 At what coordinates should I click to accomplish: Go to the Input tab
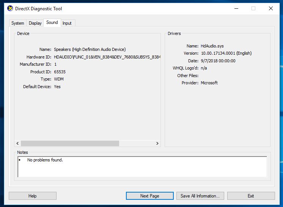67,23
